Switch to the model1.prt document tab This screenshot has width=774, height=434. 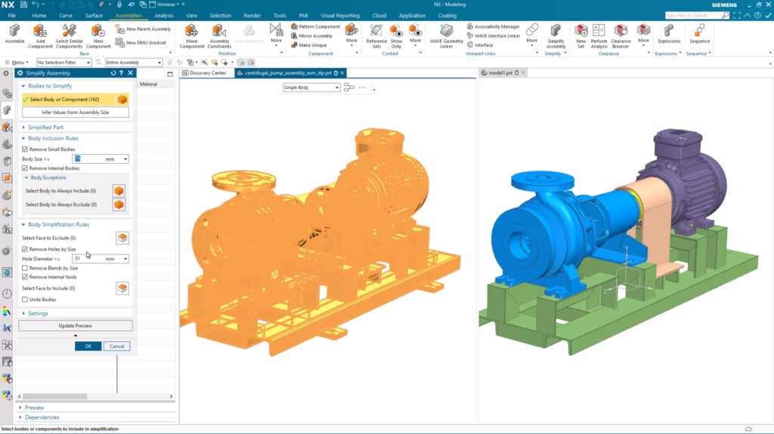tap(500, 73)
